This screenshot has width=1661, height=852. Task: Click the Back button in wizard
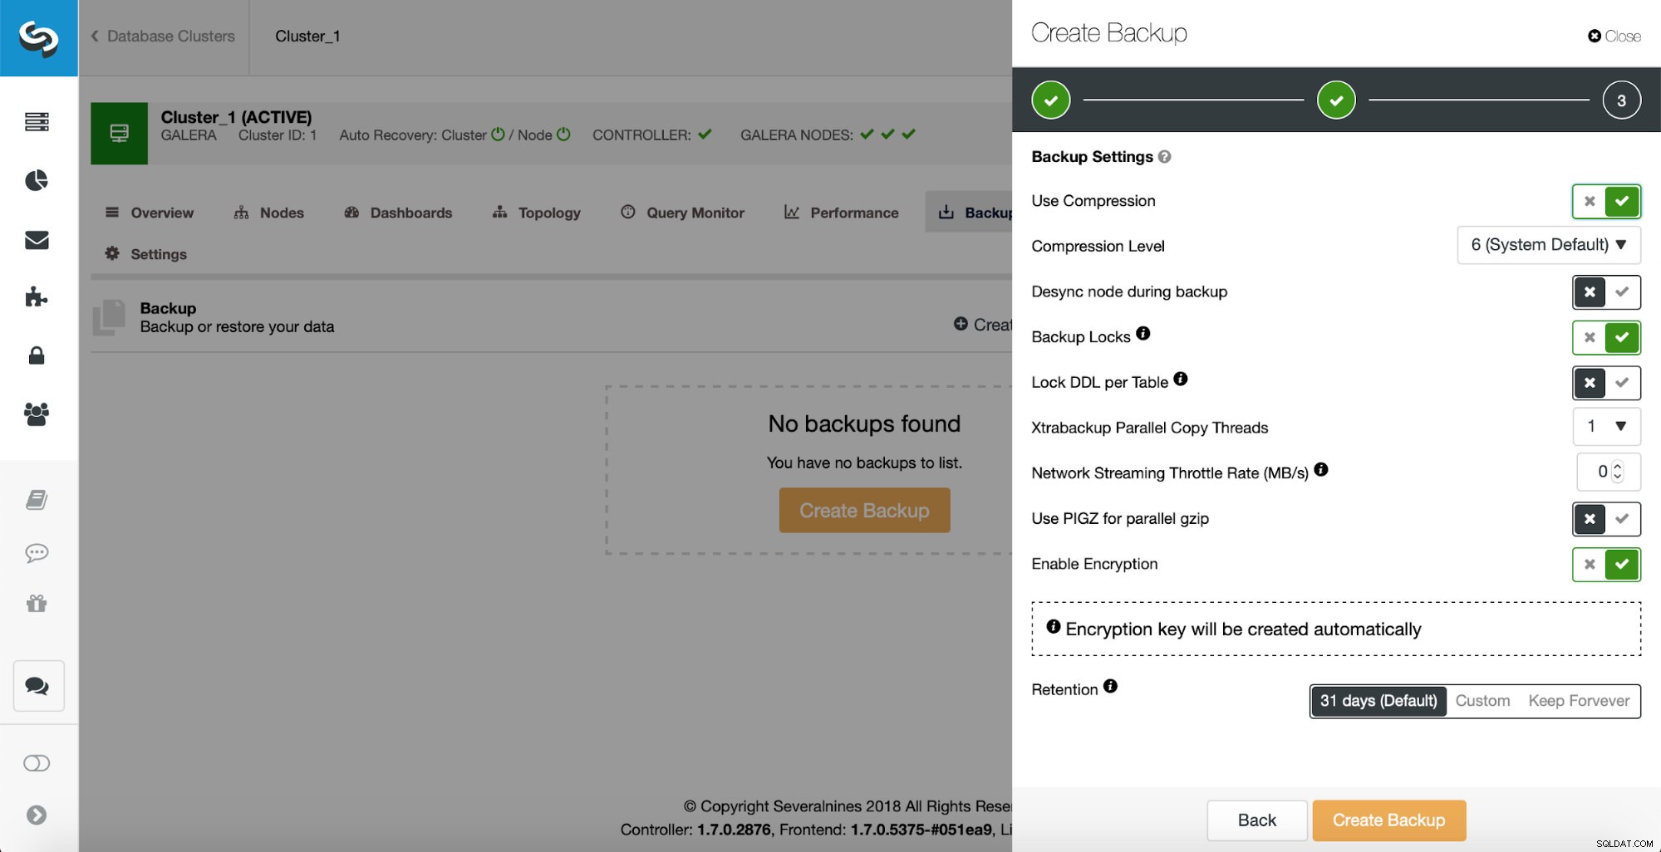point(1256,820)
